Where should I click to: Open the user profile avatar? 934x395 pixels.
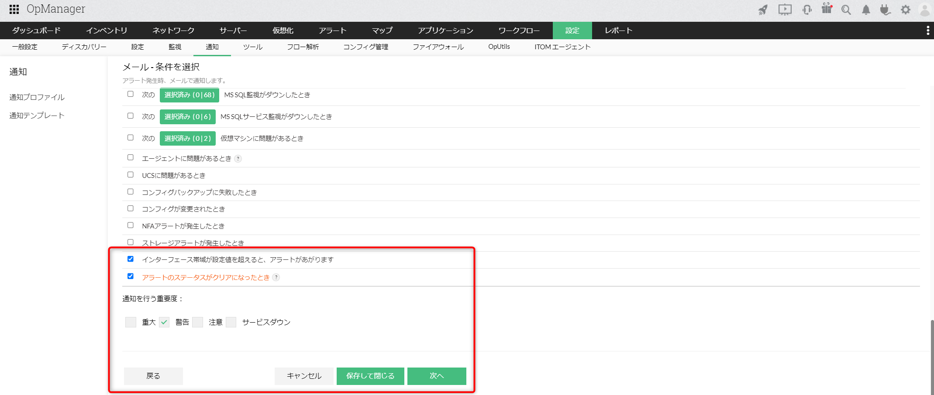click(x=925, y=10)
